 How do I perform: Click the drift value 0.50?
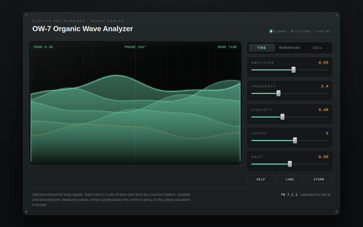point(323,157)
